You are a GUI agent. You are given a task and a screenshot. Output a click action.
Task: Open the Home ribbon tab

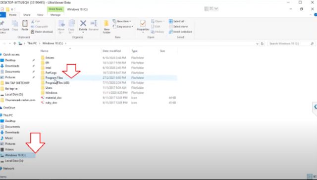point(12,15)
